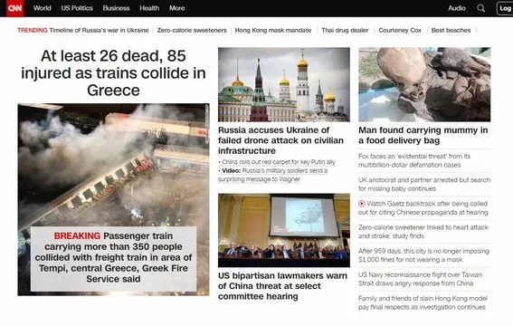Screen dimensions: 513x326
Task: Click the Log In button
Action: click(x=505, y=8)
